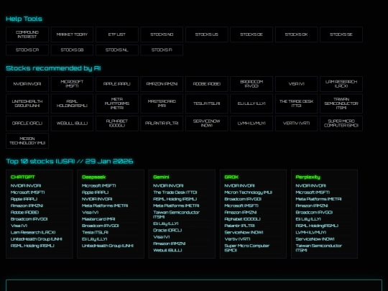Select NVIDIA (NVDA) recommended stock button
Image resolution: width=388 pixels, height=291 pixels.
[27, 84]
